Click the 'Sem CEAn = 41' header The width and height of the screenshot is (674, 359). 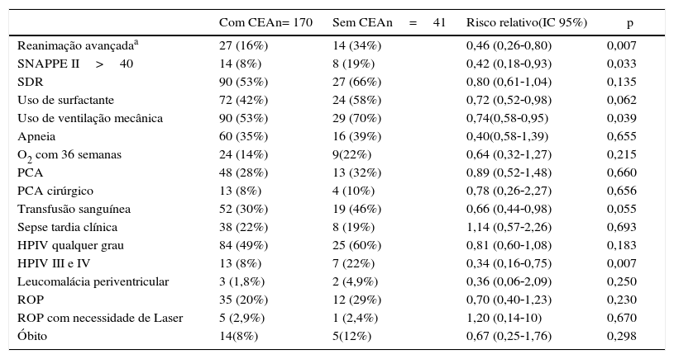tap(389, 22)
